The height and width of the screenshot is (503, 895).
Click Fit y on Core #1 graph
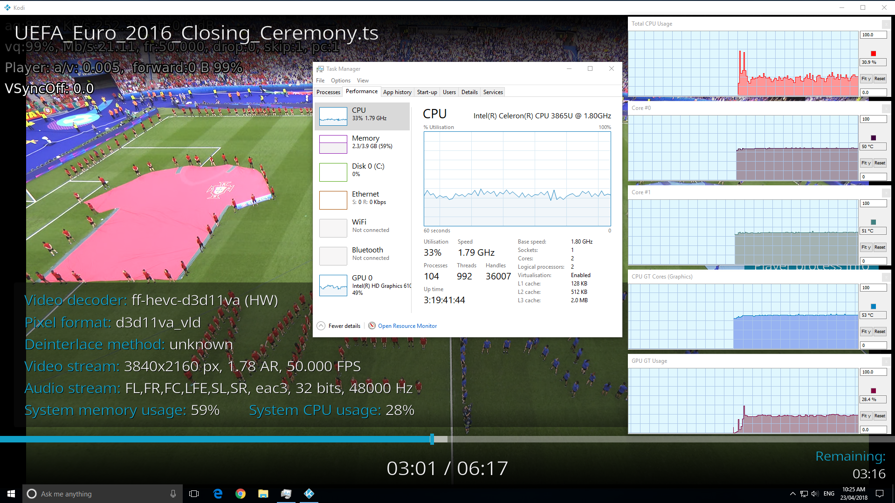(x=866, y=247)
